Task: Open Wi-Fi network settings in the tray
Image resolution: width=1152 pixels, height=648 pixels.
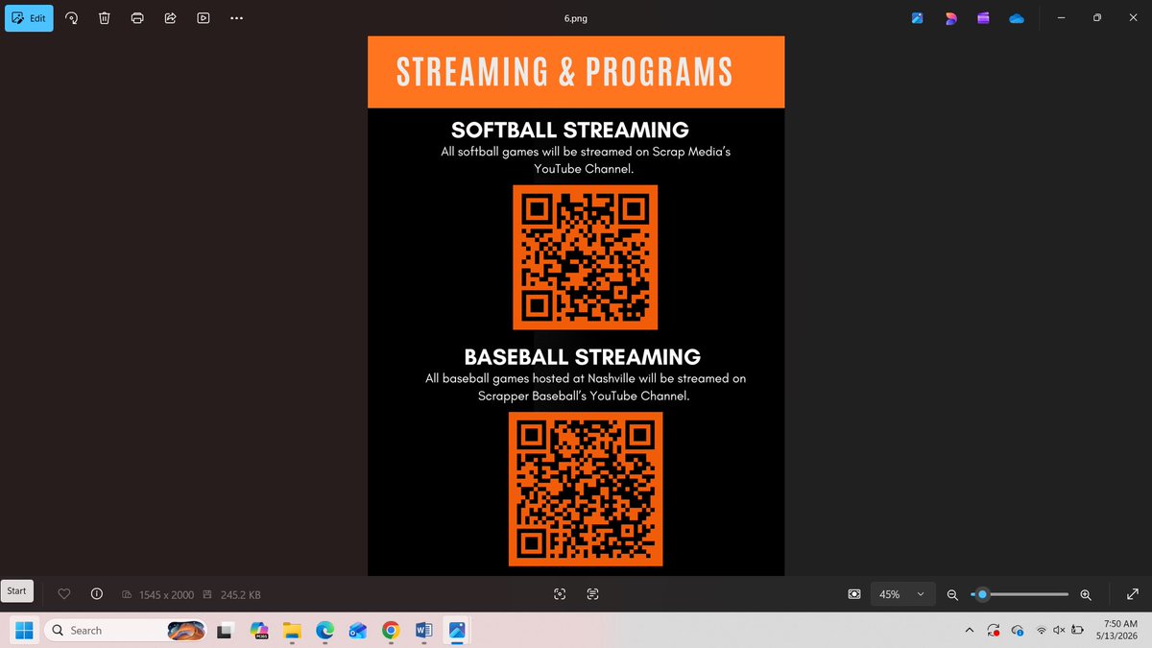Action: [x=1042, y=631]
